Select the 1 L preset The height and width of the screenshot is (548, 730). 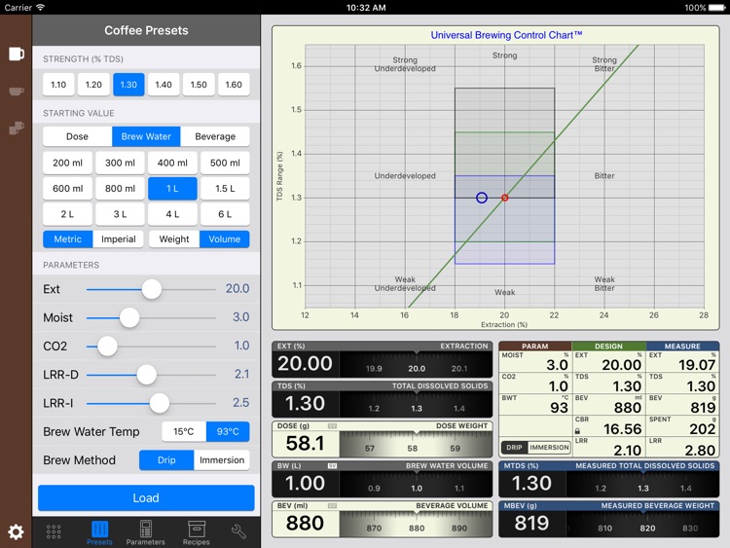[172, 189]
